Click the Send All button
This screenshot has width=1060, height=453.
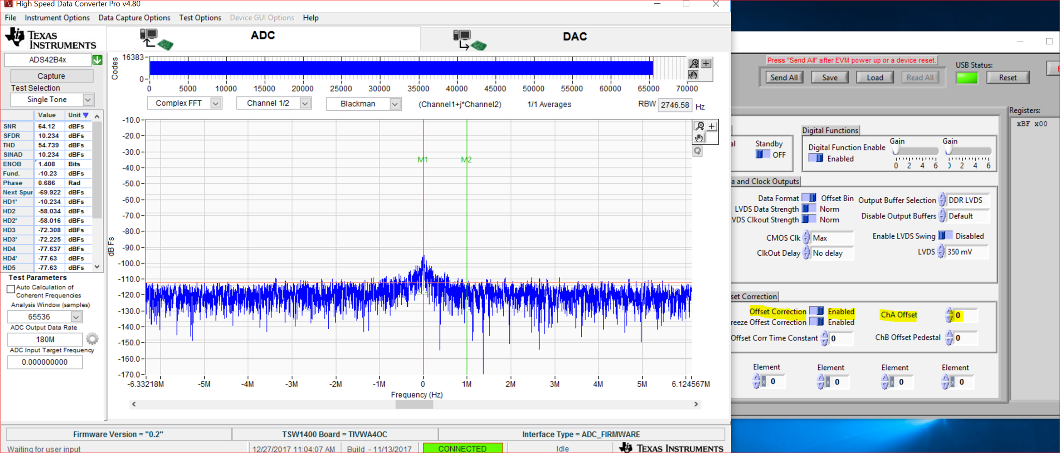[784, 78]
